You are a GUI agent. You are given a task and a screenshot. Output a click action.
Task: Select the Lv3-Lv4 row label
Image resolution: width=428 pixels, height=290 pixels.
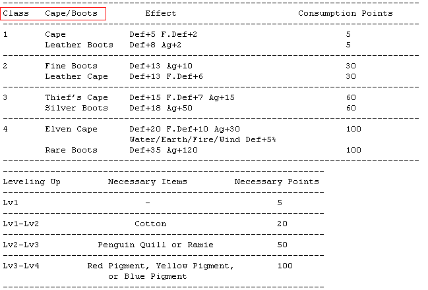[x=21, y=266]
